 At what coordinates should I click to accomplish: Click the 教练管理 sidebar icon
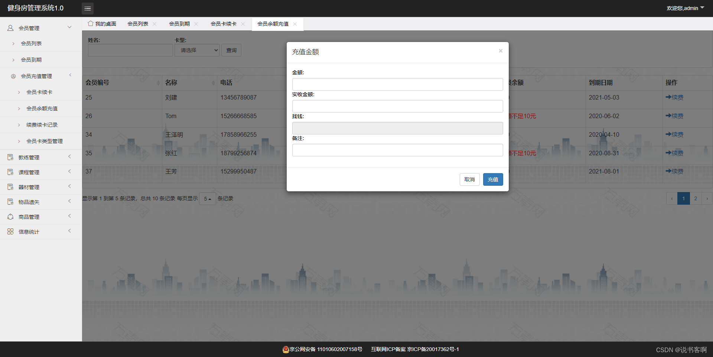[10, 158]
